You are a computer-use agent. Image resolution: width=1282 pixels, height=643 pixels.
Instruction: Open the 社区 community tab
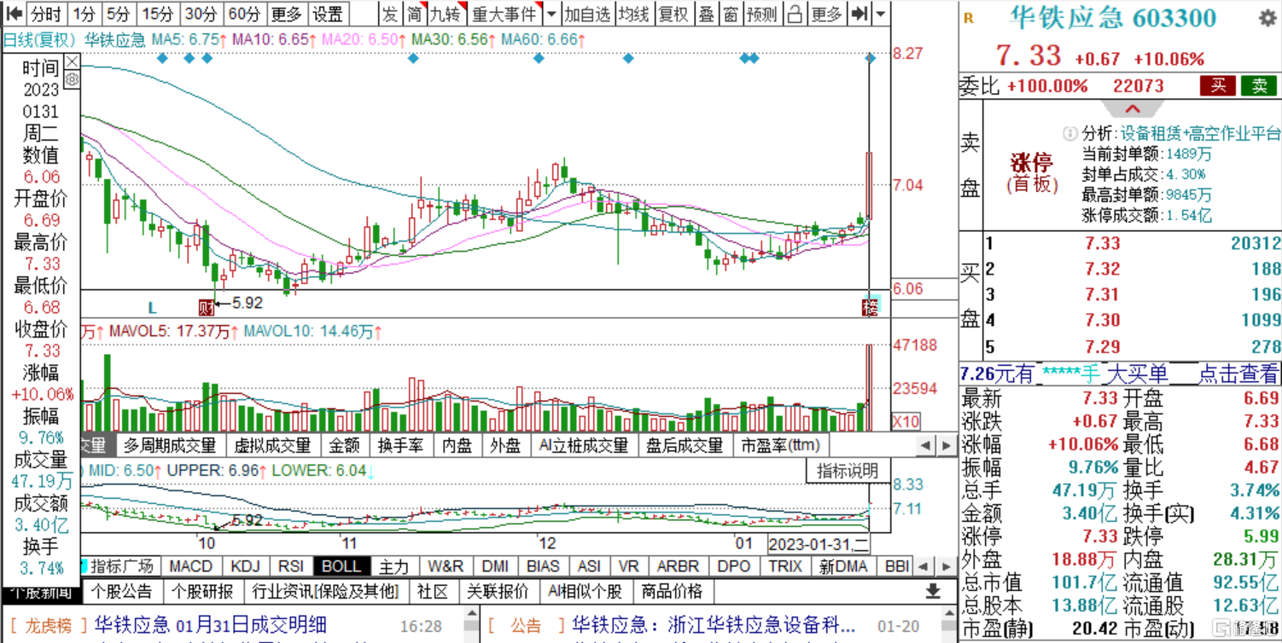coord(433,591)
